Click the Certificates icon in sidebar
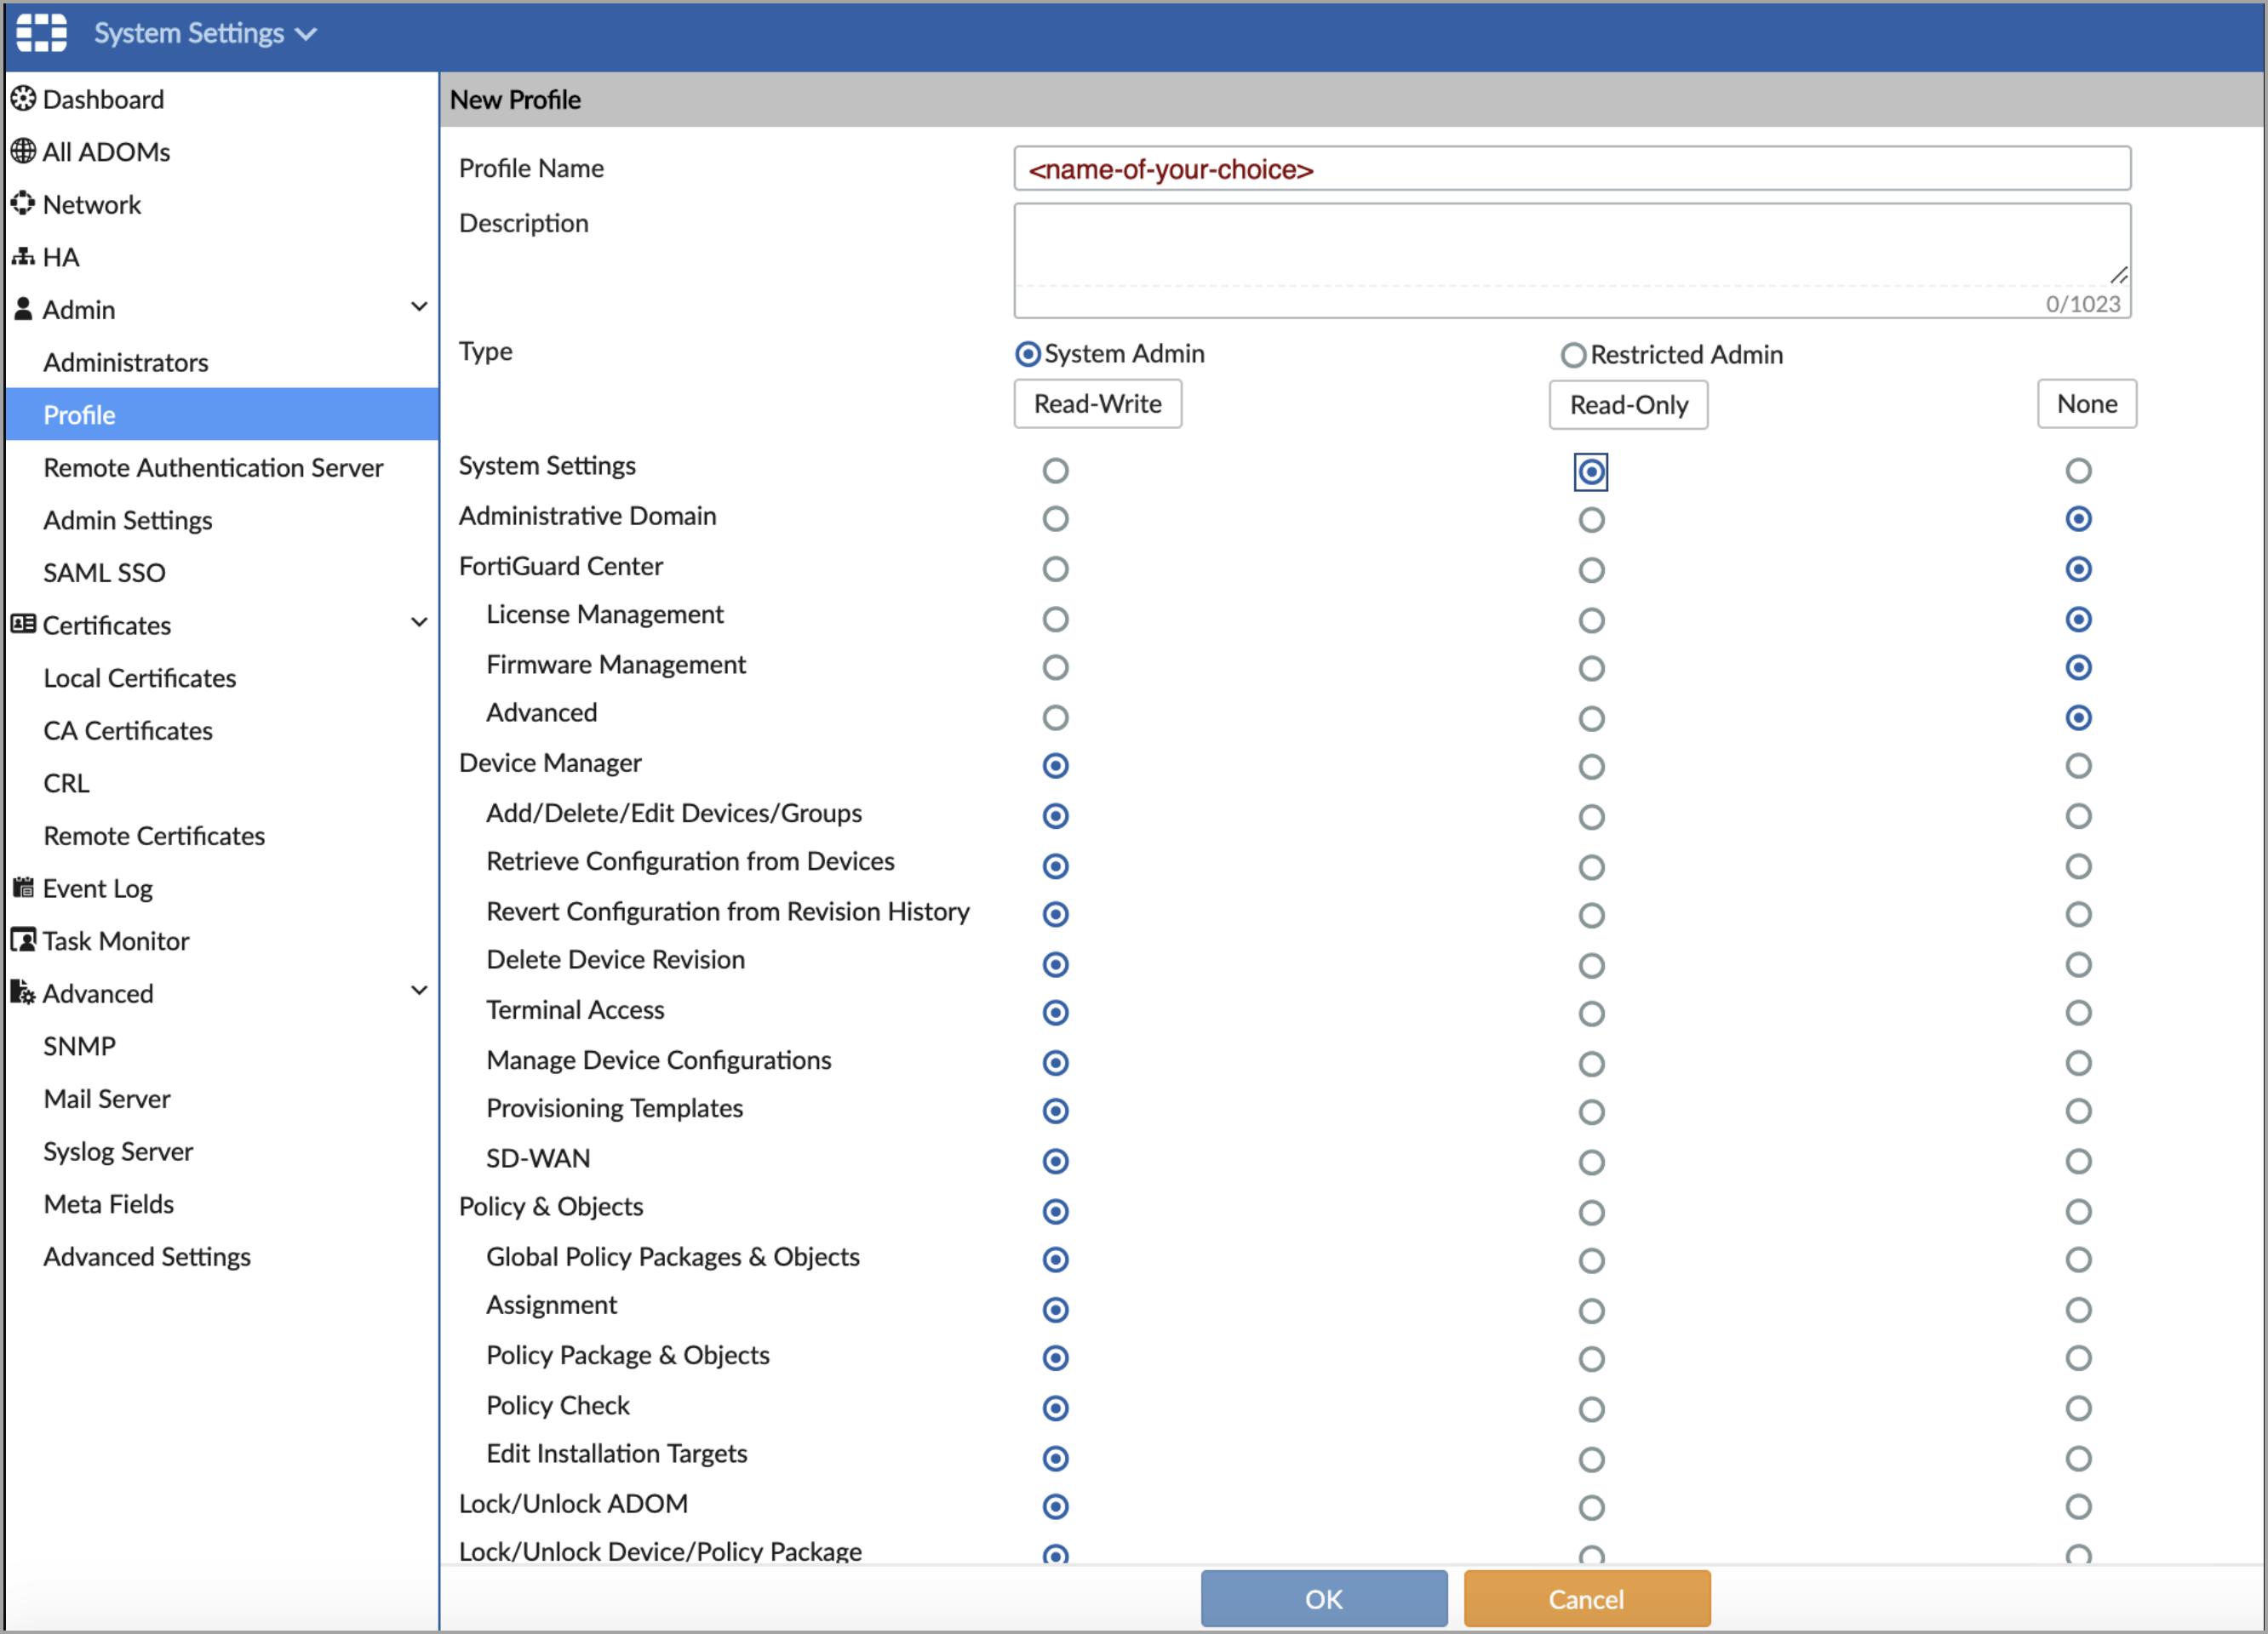The height and width of the screenshot is (1634, 2268). [x=23, y=625]
